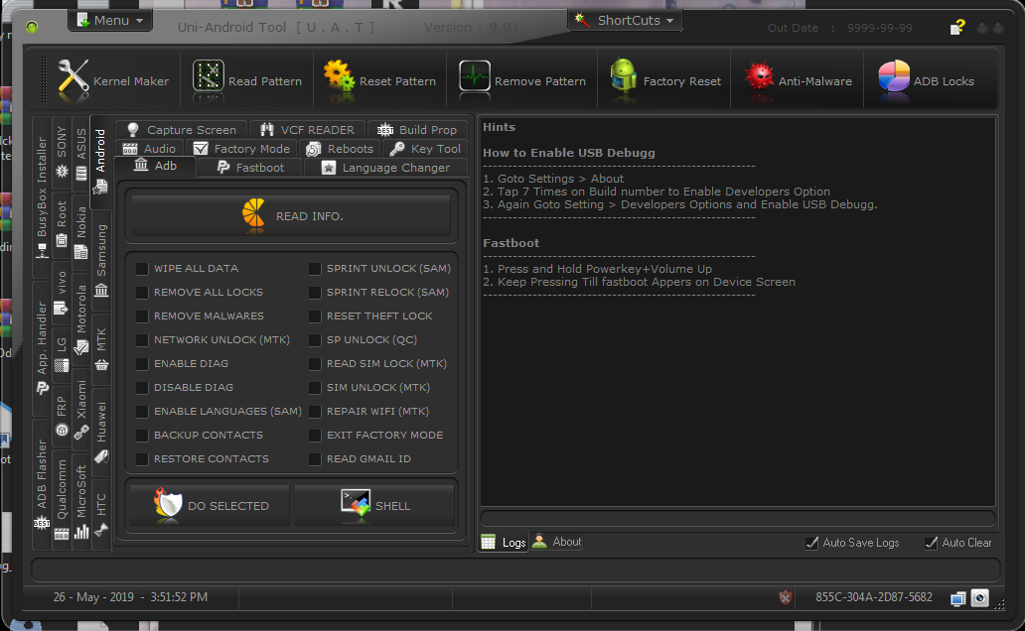Click the READ INFO. button
Screen dimensions: 1025x631
[x=292, y=215]
